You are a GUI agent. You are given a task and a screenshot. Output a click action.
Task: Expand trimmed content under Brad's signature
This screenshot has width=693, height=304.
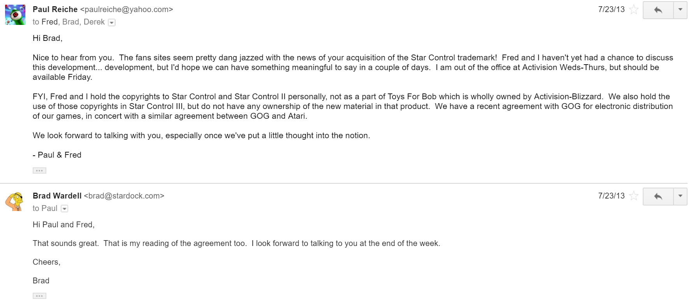39,296
